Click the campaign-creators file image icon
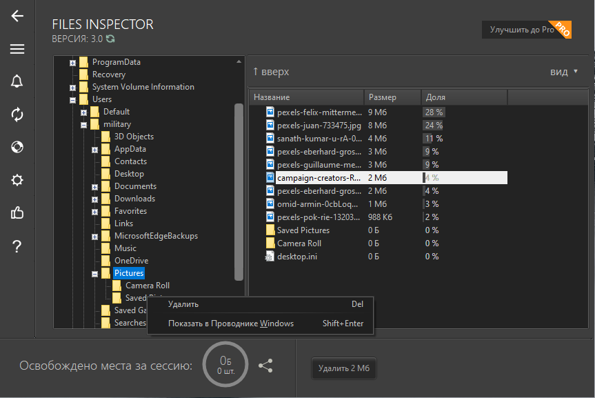This screenshot has width=595, height=398. [270, 177]
